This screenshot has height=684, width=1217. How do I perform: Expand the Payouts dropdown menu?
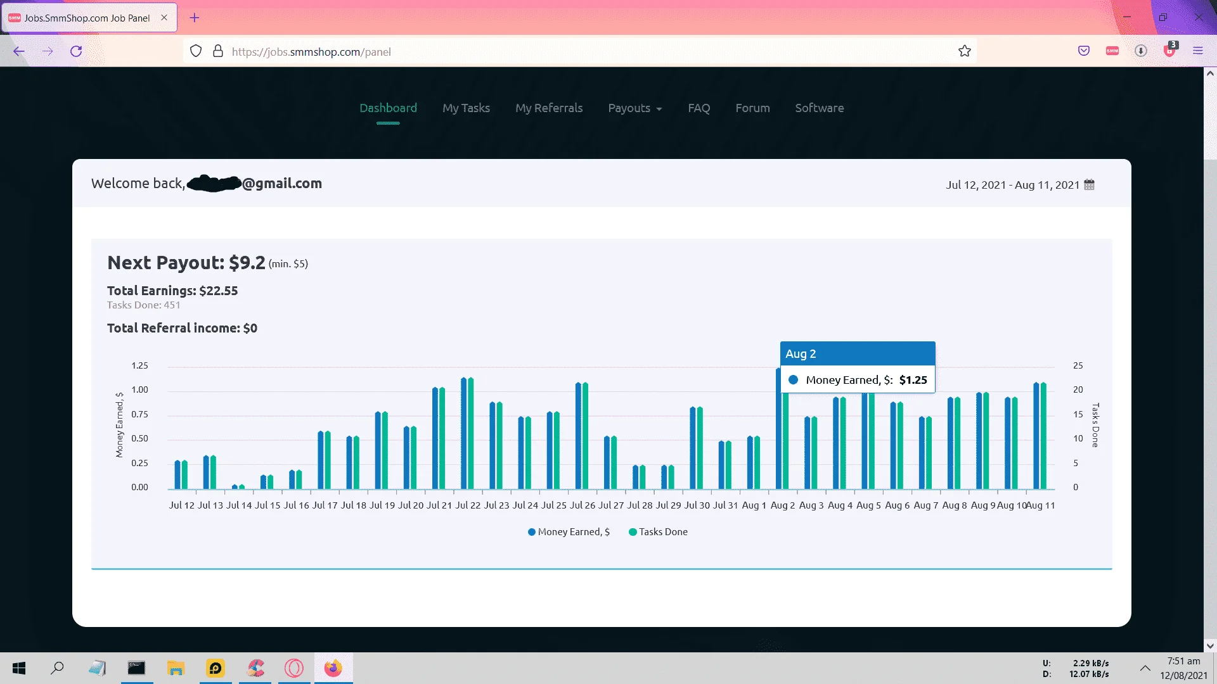tap(634, 108)
